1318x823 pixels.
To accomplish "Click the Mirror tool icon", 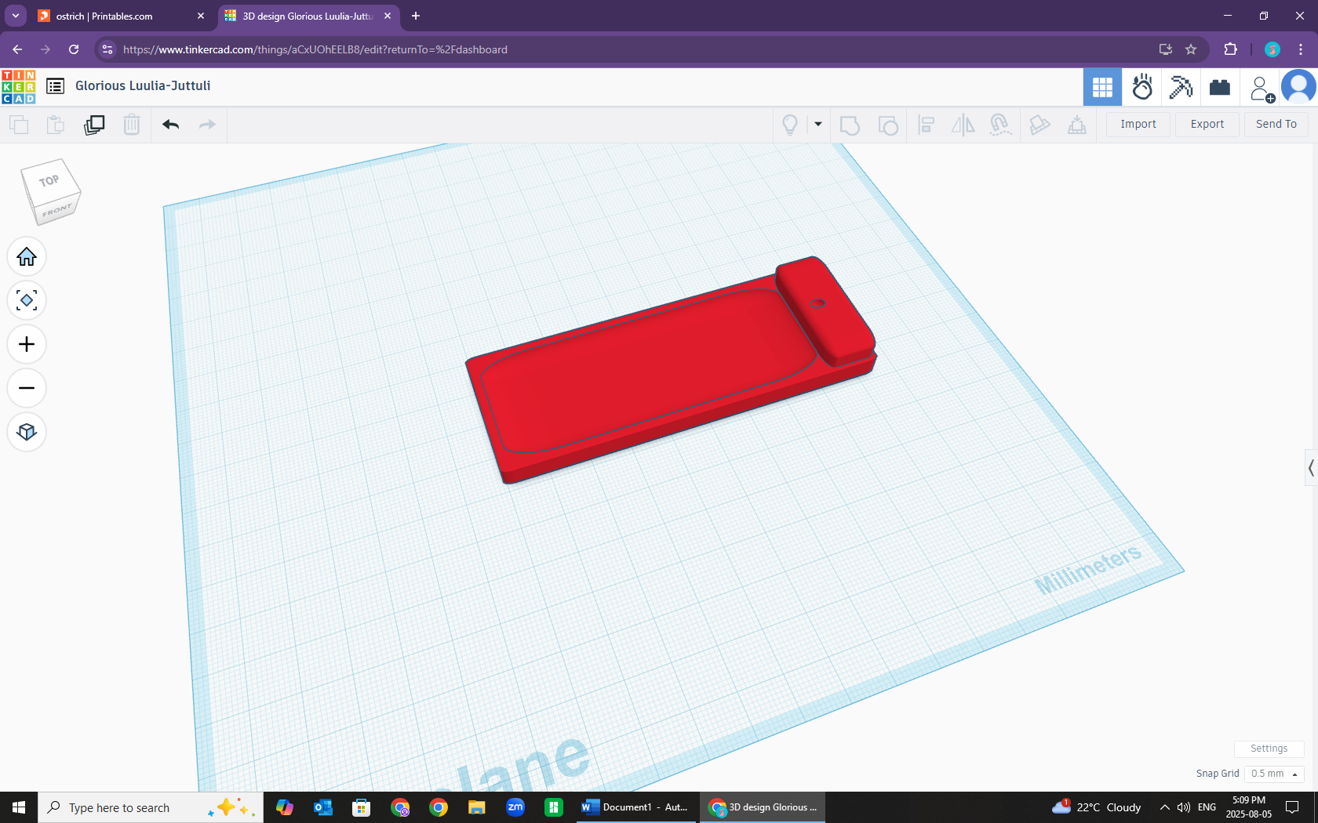I will click(x=963, y=125).
